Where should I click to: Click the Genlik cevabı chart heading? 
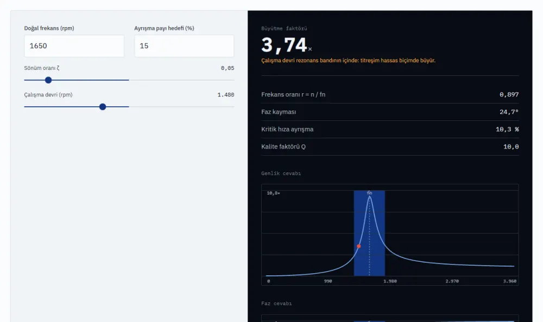pyautogui.click(x=281, y=173)
